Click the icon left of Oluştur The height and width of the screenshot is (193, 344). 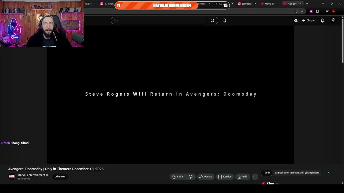(x=296, y=21)
